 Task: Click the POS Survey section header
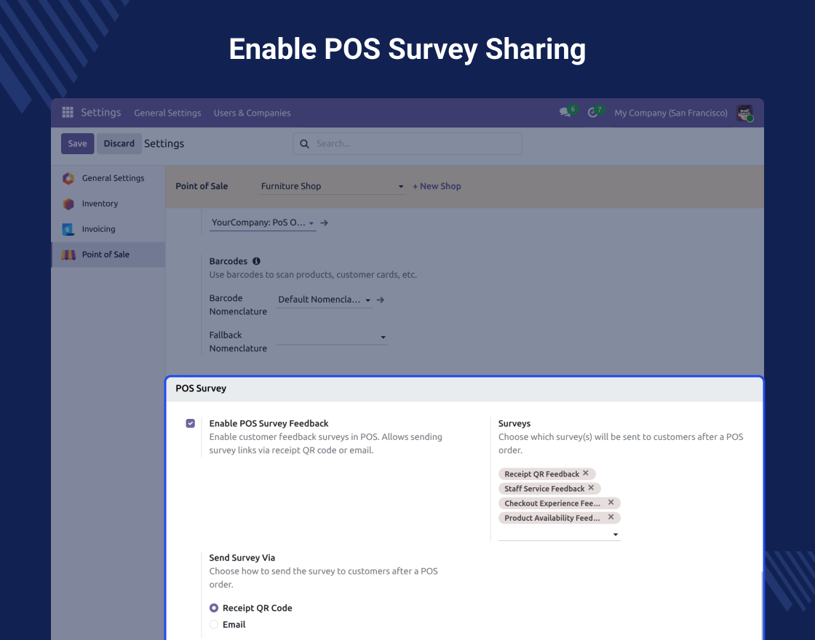tap(464, 388)
